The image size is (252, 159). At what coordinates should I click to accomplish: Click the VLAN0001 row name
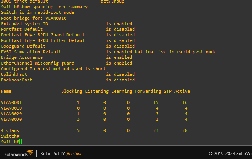coord(11,102)
